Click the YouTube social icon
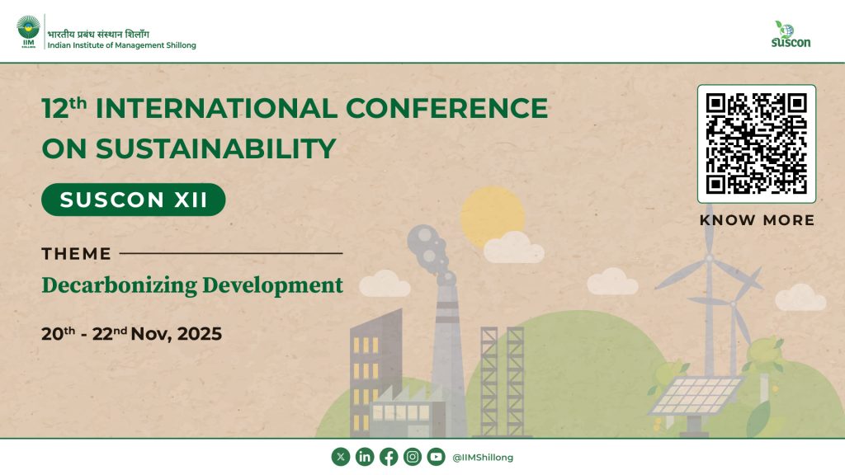Viewport: 845px width, 475px height. 437,457
